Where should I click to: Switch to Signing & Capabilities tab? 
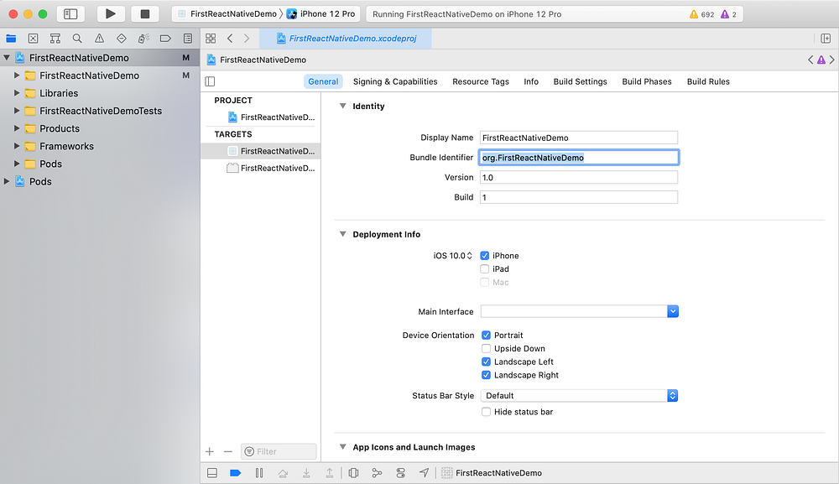[395, 81]
